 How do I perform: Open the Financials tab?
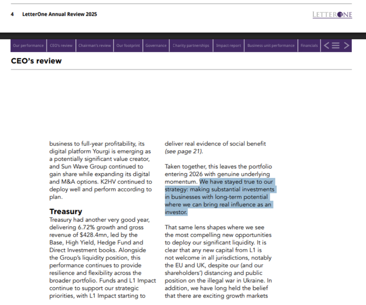[309, 46]
